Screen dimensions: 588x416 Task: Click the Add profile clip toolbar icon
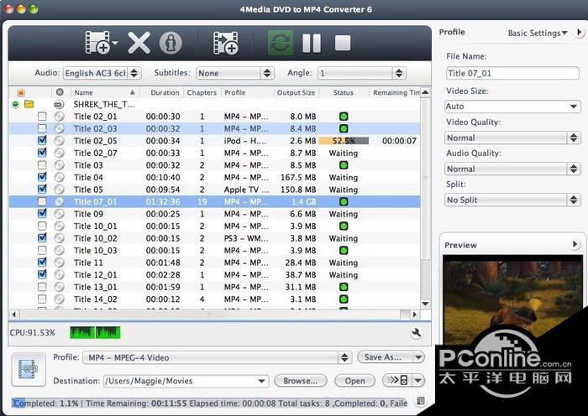[225, 43]
